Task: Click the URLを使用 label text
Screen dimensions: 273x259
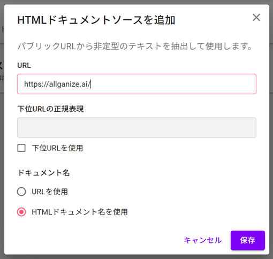Action: [50, 192]
